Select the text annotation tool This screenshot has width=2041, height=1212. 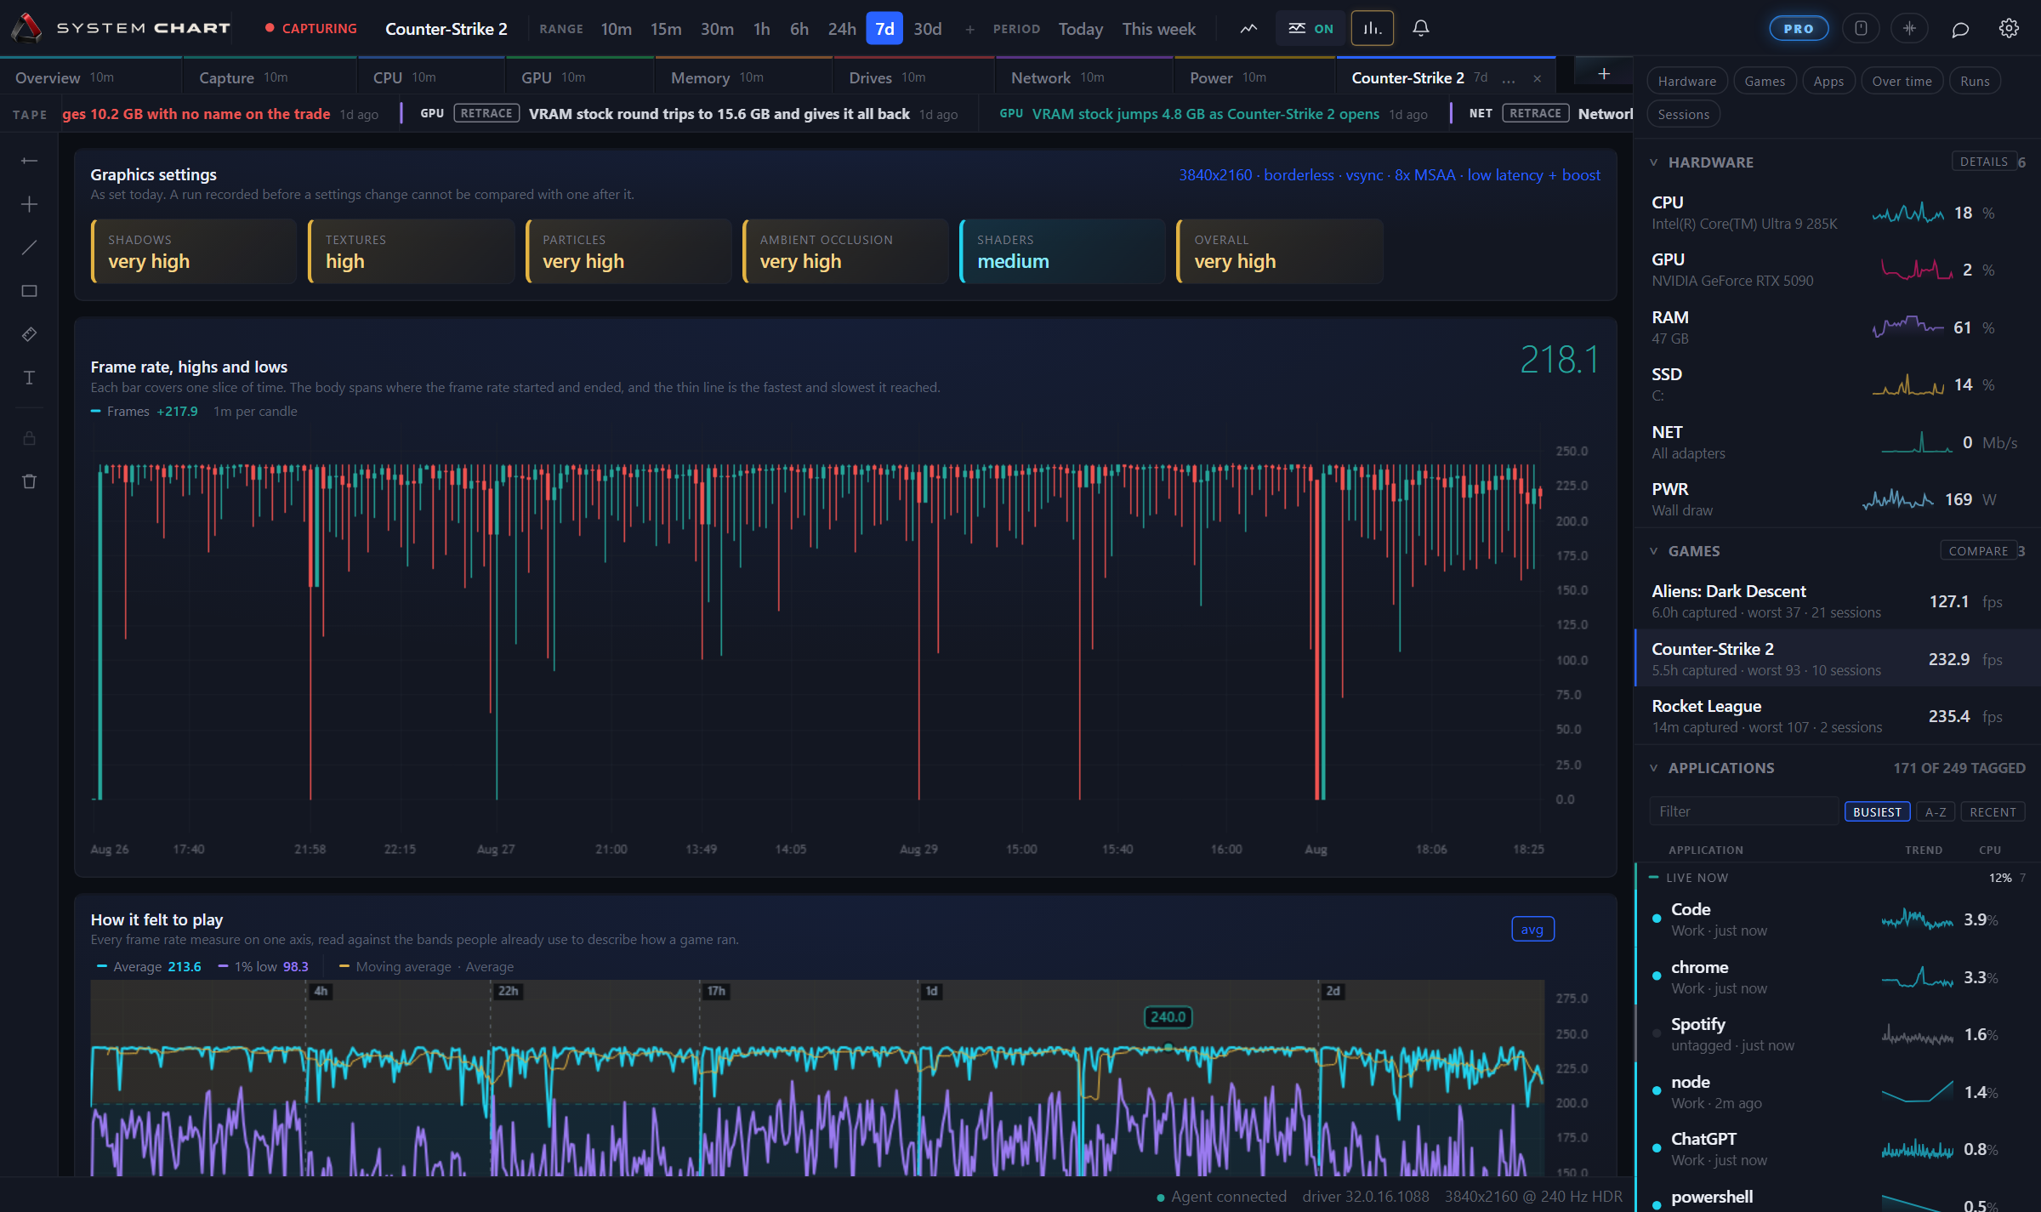29,378
